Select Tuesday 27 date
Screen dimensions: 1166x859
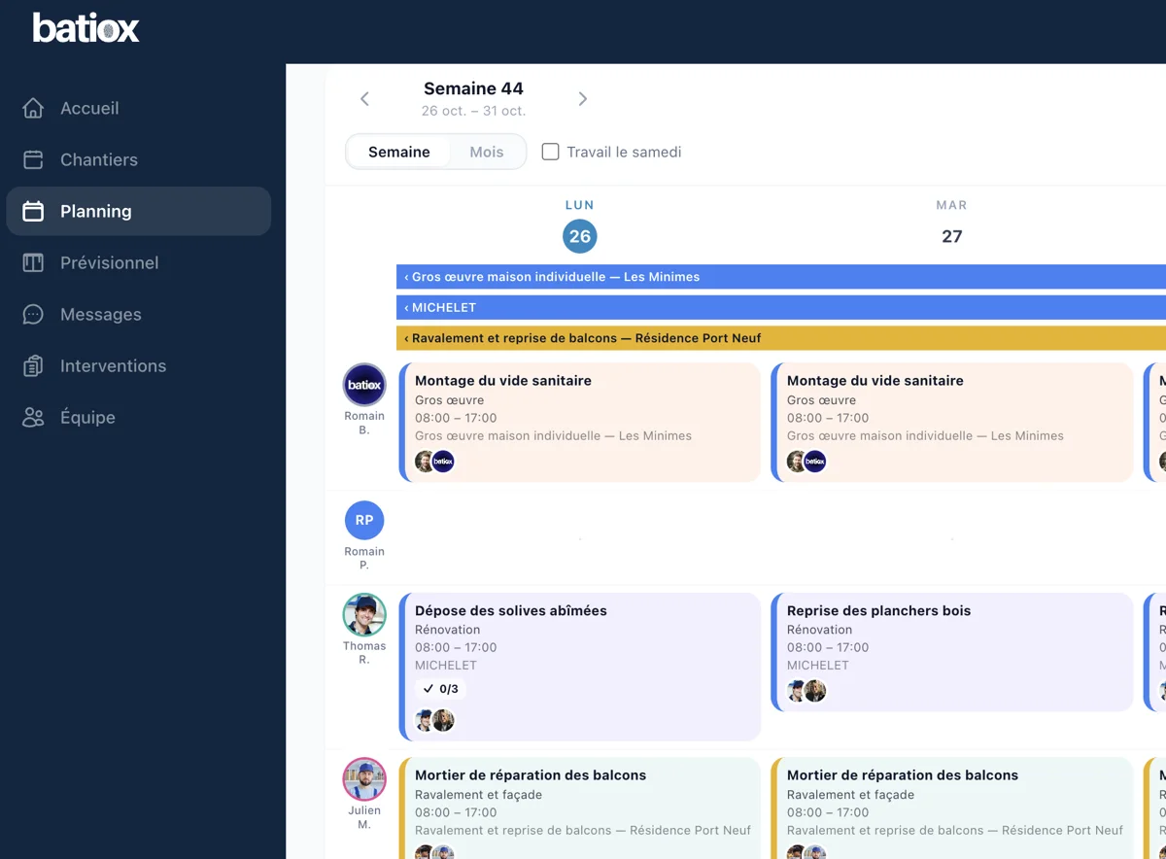(x=952, y=236)
